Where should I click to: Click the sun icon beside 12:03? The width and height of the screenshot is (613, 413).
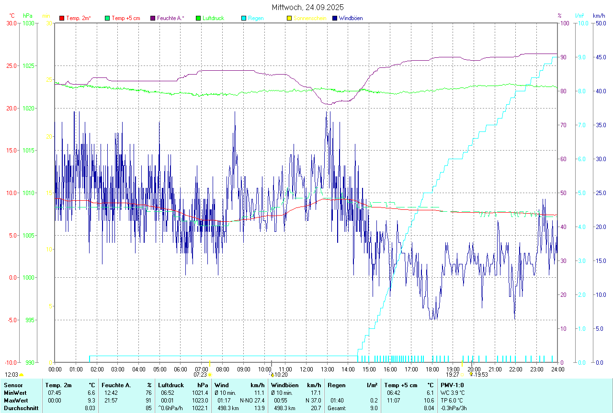21,375
